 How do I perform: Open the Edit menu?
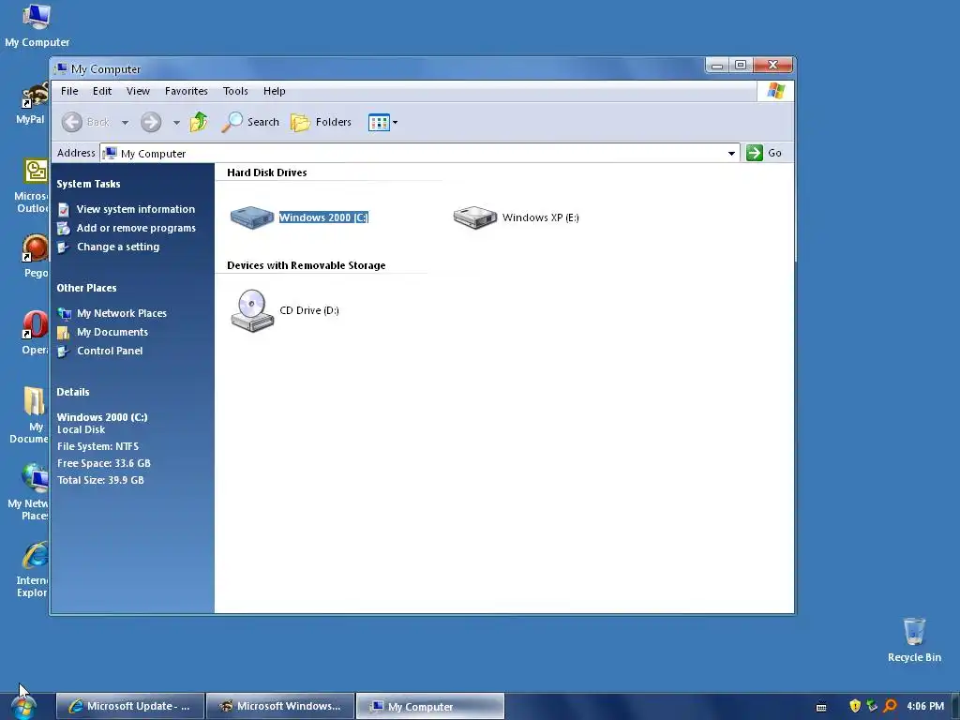101,91
